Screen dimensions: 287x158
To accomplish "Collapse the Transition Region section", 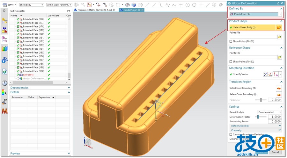I will click(x=281, y=82).
